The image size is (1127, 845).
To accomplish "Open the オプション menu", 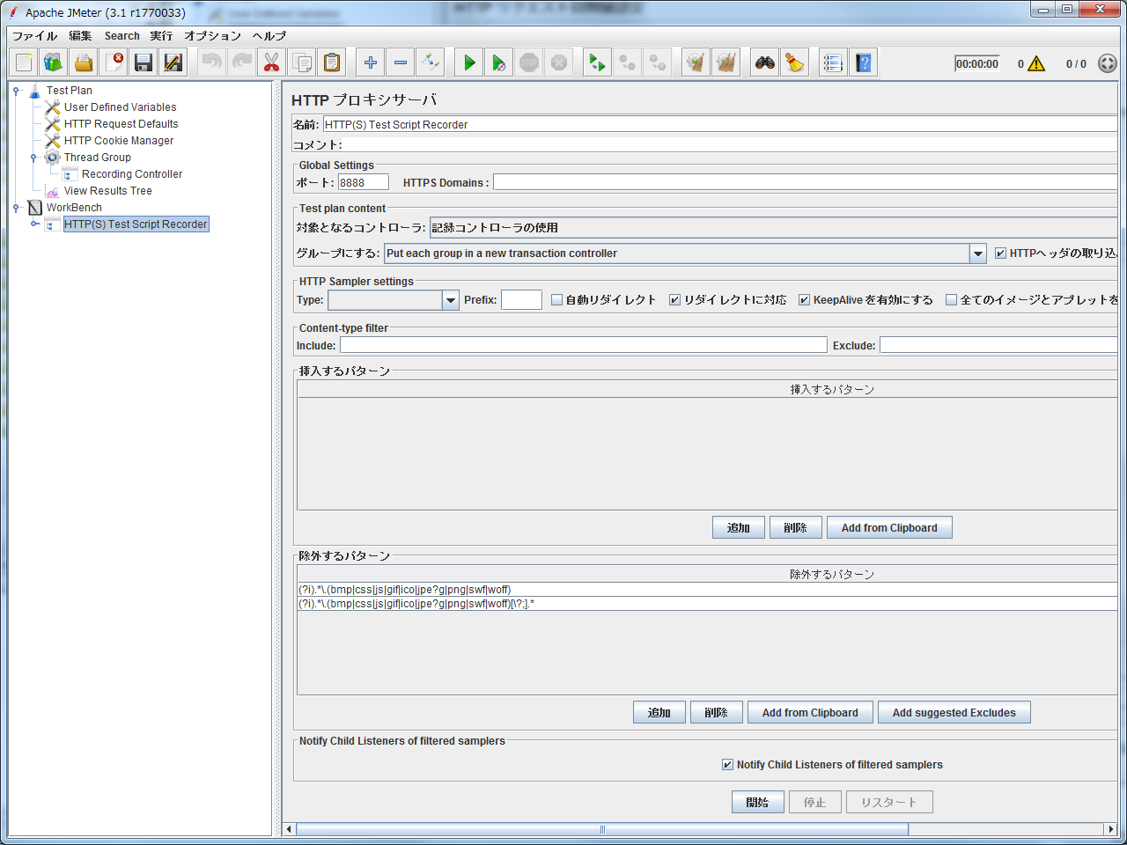I will (212, 36).
